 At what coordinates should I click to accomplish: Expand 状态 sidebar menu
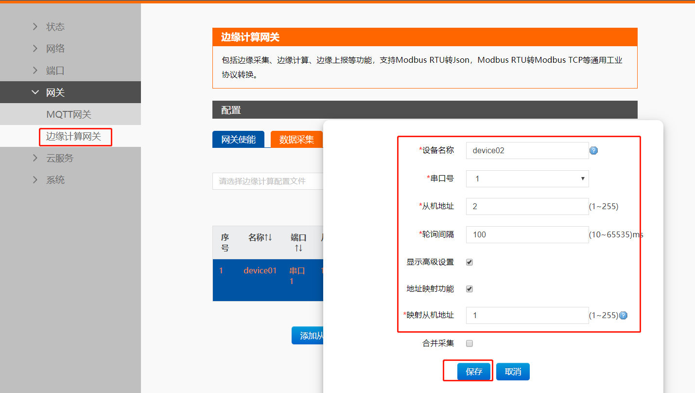pyautogui.click(x=55, y=27)
